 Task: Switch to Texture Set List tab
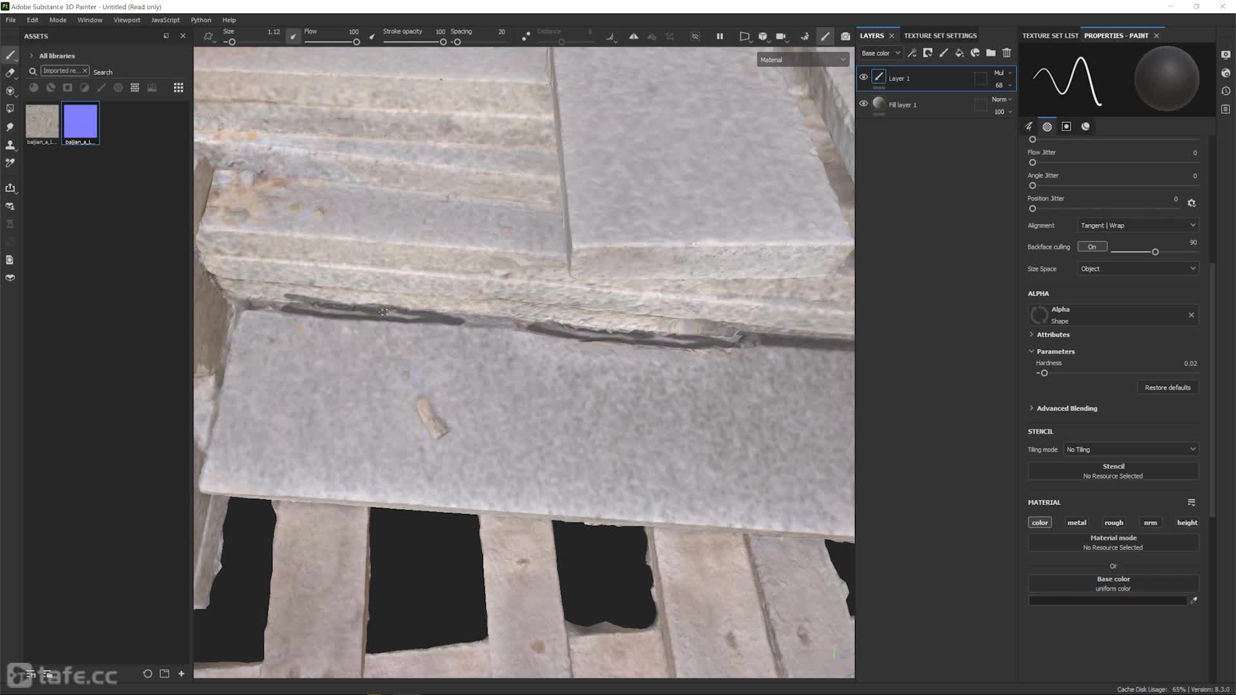point(1050,35)
